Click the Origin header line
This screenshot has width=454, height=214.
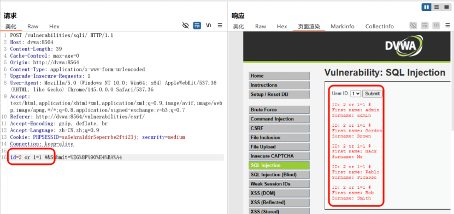tap(45, 63)
